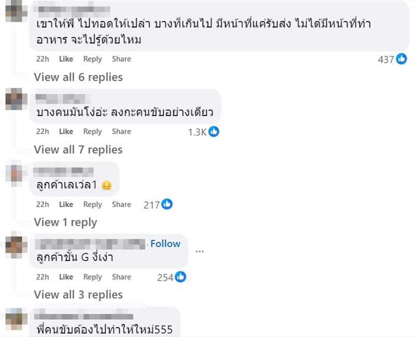Click Like on the fourth comment
This screenshot has width=415, height=337.
[x=66, y=277]
